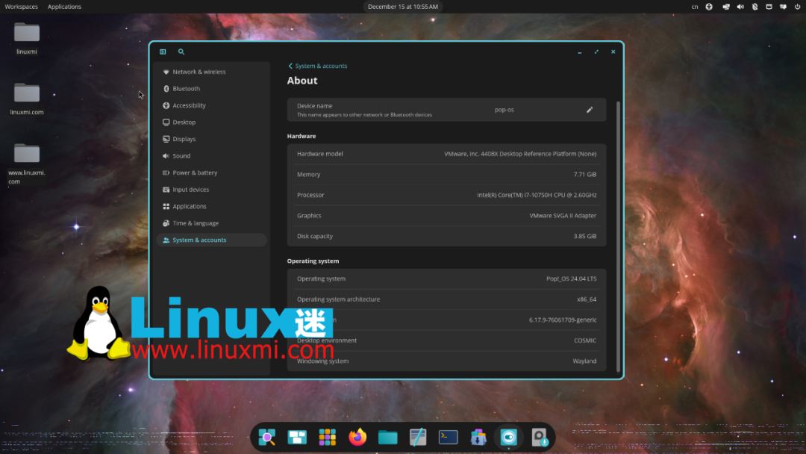
Task: Open the Files app from the dock
Action: (x=387, y=437)
